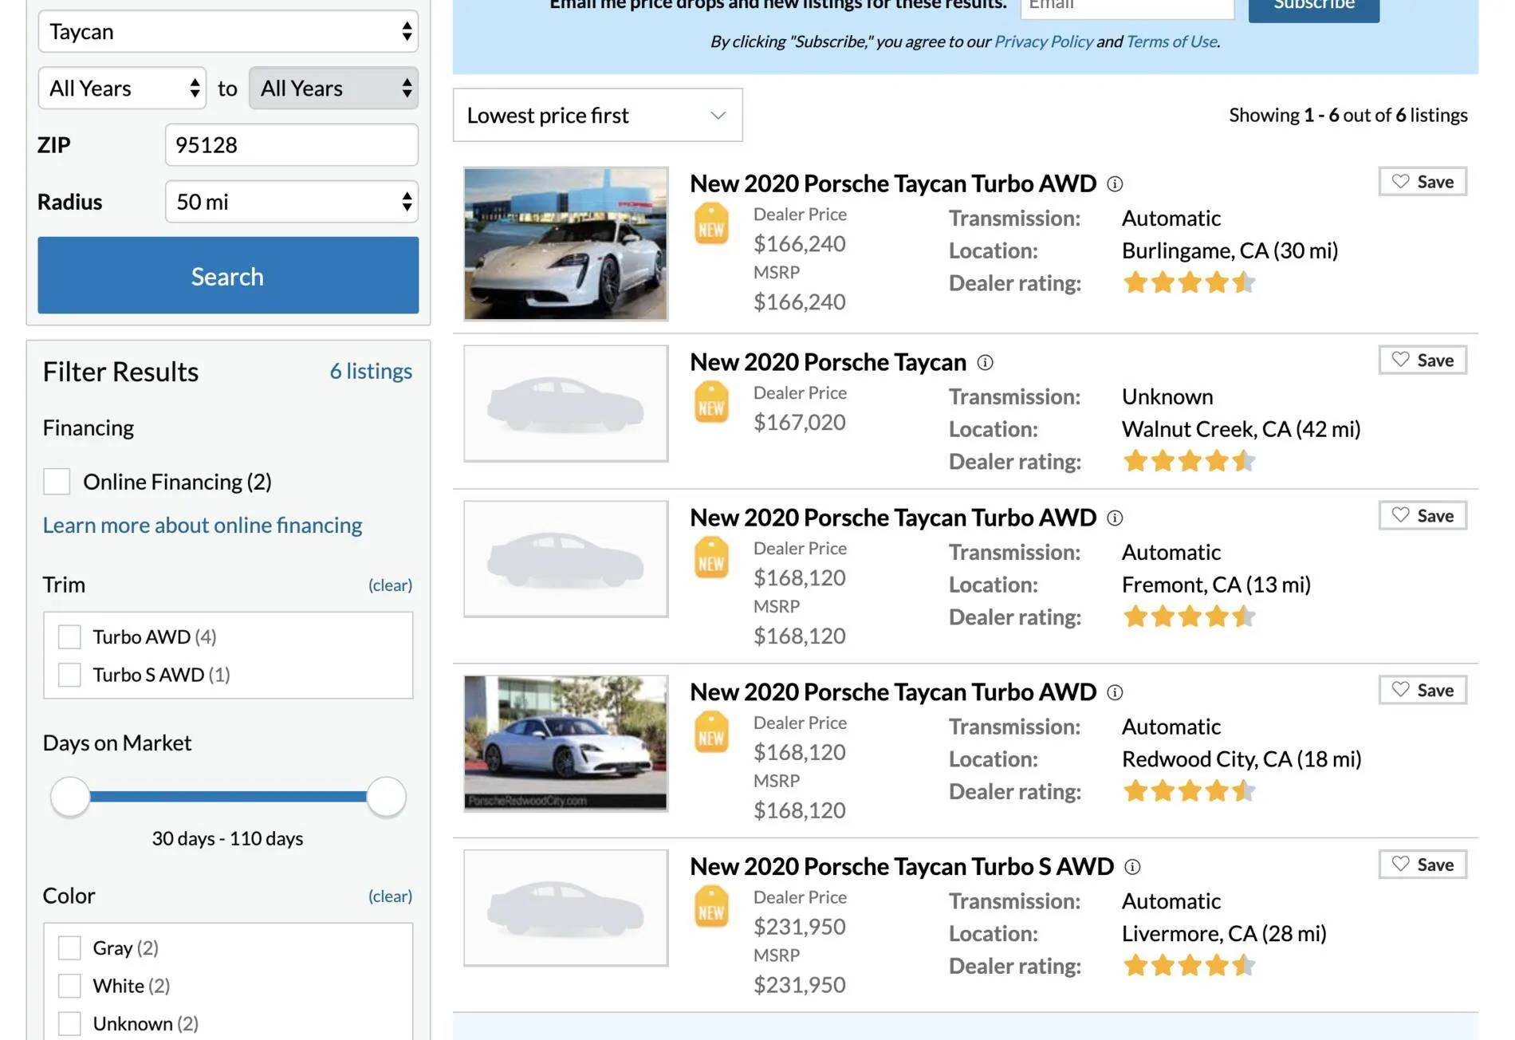Screen dimensions: 1515x1040
Task: Tick the Gray color checkbox
Action: click(x=69, y=948)
